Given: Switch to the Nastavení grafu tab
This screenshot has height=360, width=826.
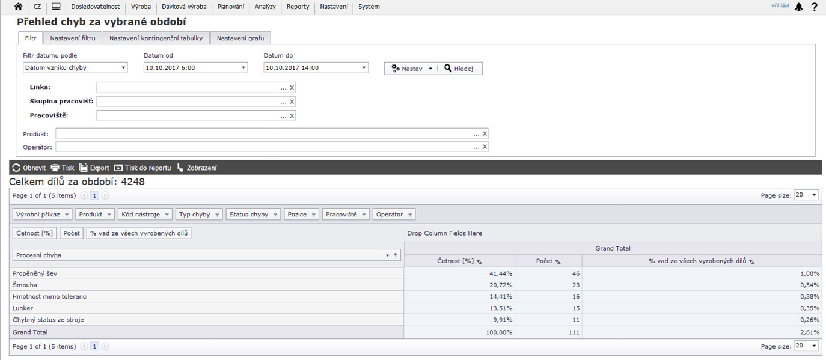Looking at the screenshot, I should click(240, 38).
